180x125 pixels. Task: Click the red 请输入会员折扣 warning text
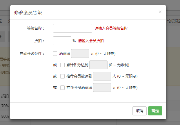click(91, 41)
